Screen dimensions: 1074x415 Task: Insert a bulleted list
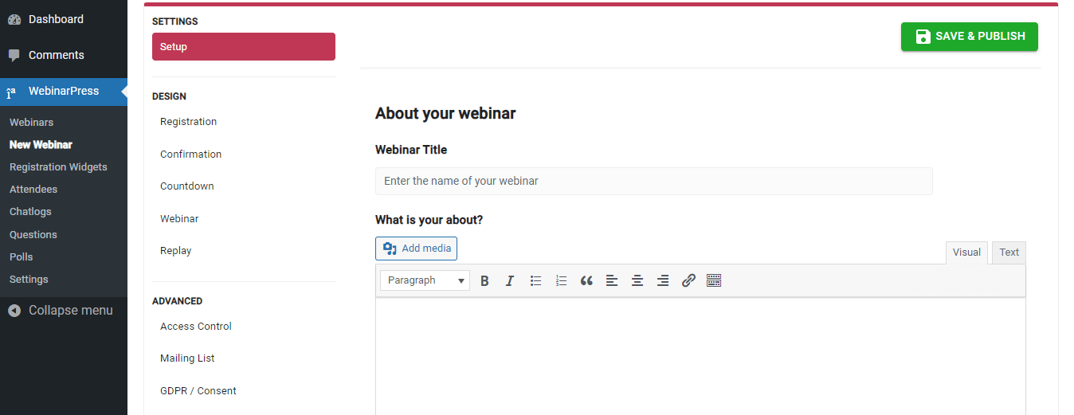tap(536, 280)
